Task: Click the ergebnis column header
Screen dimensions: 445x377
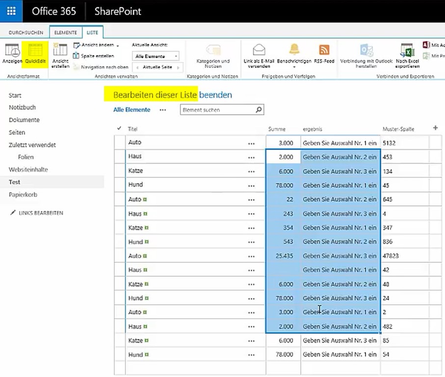Action: point(312,129)
